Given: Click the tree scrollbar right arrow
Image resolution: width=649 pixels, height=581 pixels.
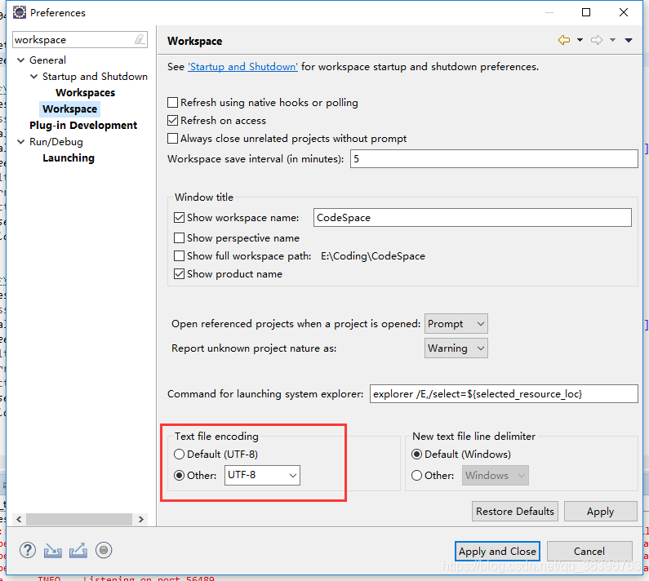Looking at the screenshot, I should point(141,519).
